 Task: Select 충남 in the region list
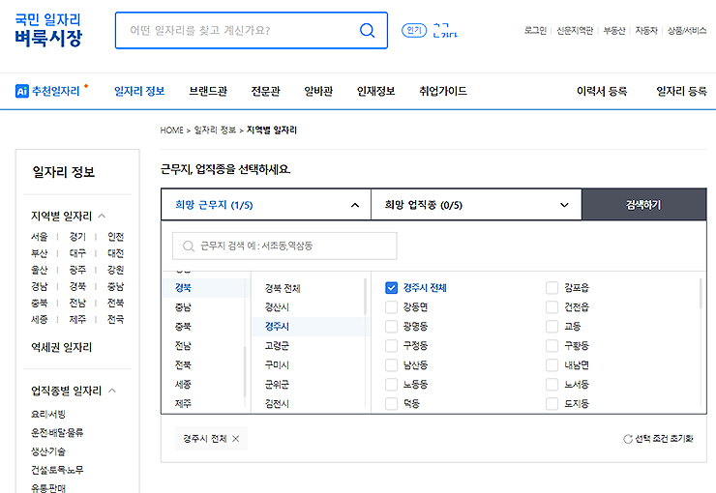click(x=183, y=307)
